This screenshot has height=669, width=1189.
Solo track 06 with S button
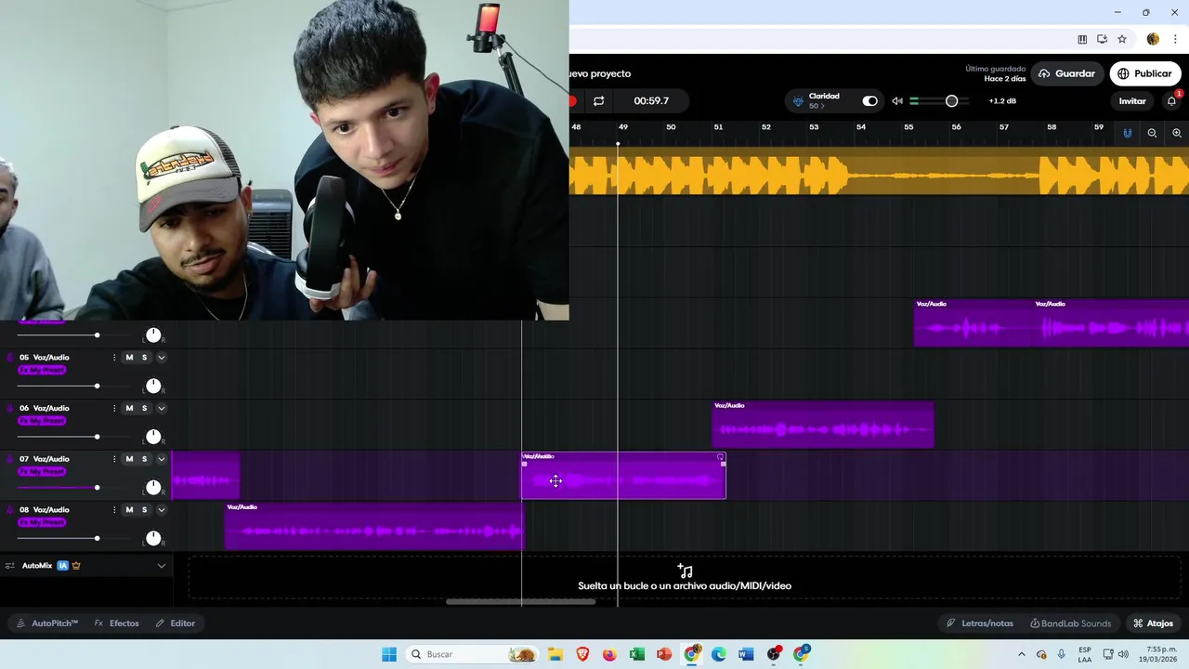[144, 408]
